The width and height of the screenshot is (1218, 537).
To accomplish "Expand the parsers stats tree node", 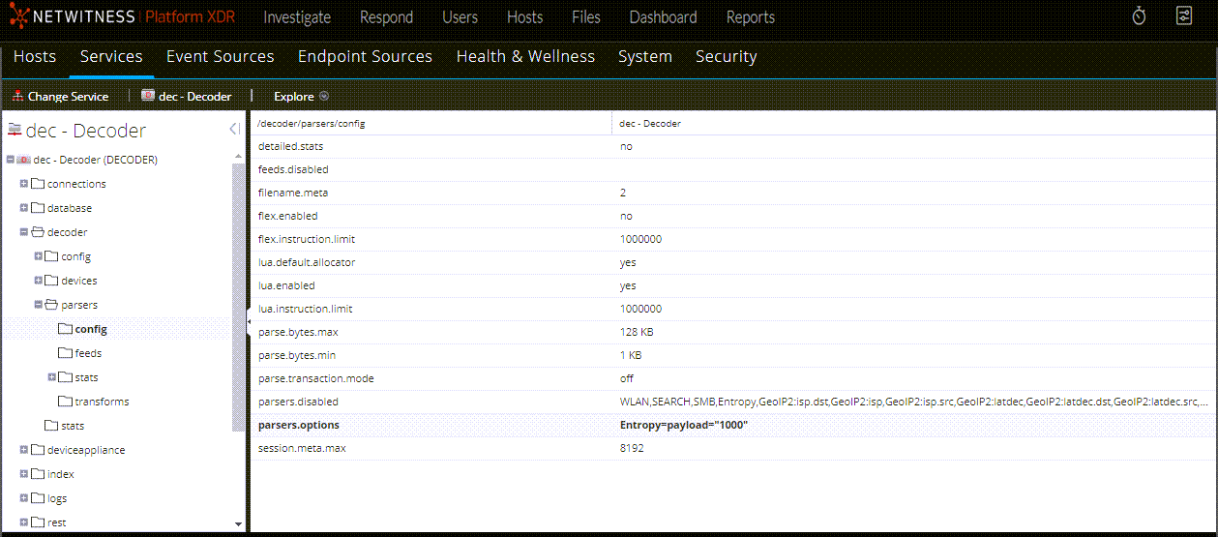I will 52,377.
